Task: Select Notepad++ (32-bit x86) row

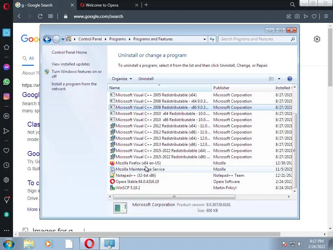Action: (x=200, y=175)
